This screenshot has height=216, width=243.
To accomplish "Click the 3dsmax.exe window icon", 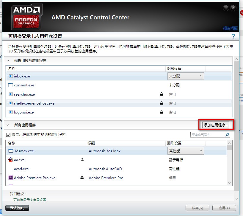I will click(10, 151).
